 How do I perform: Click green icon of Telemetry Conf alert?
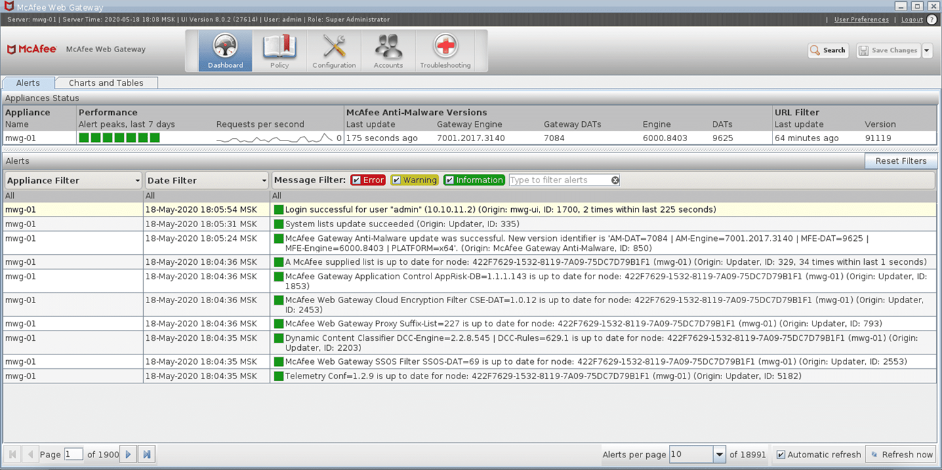coord(279,377)
